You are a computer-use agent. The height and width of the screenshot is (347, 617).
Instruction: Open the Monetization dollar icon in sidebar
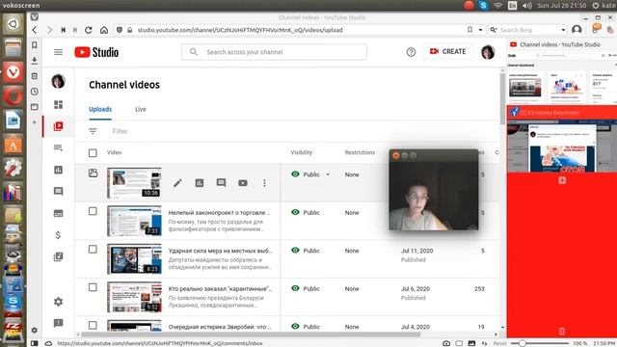(58, 235)
